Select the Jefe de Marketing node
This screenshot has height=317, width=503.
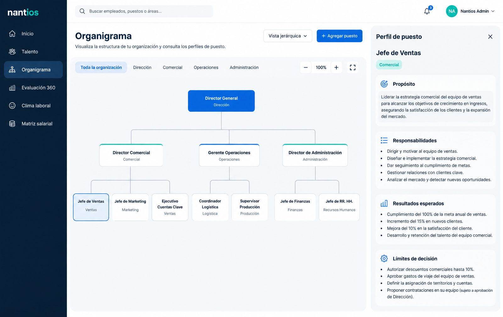click(130, 207)
